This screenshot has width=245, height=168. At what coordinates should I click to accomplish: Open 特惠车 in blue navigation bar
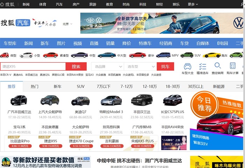(145, 43)
